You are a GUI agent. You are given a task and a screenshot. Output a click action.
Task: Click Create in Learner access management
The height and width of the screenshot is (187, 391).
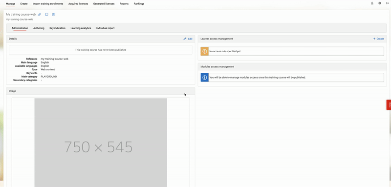coord(380,39)
